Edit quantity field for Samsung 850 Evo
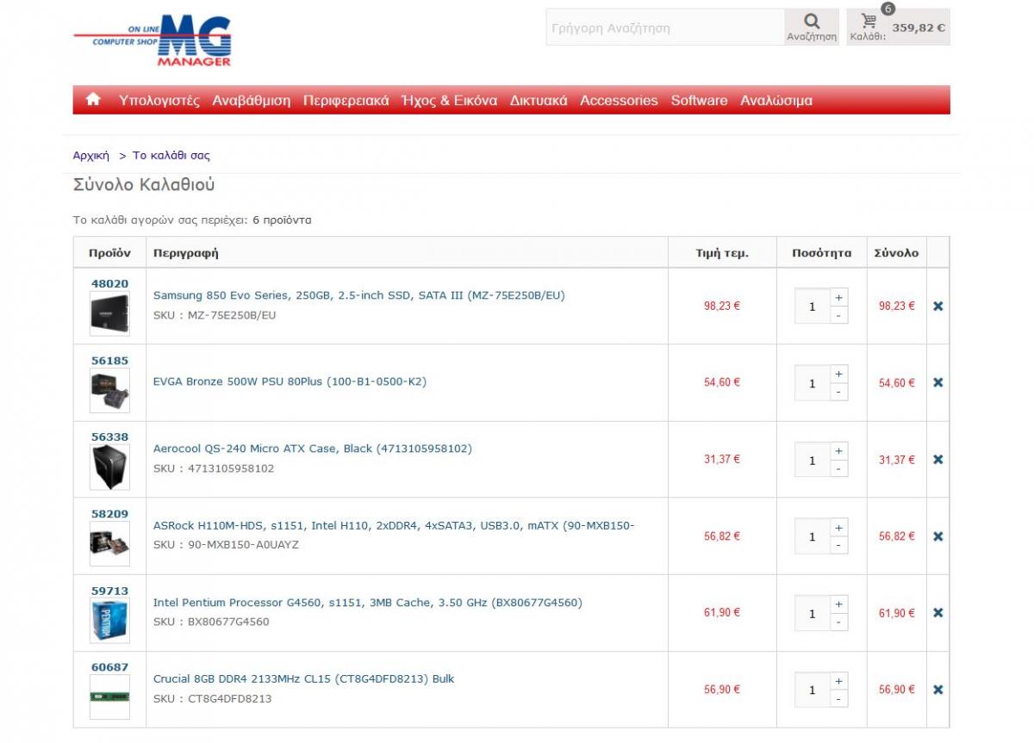Image resolution: width=1034 pixels, height=743 pixels. click(x=813, y=306)
